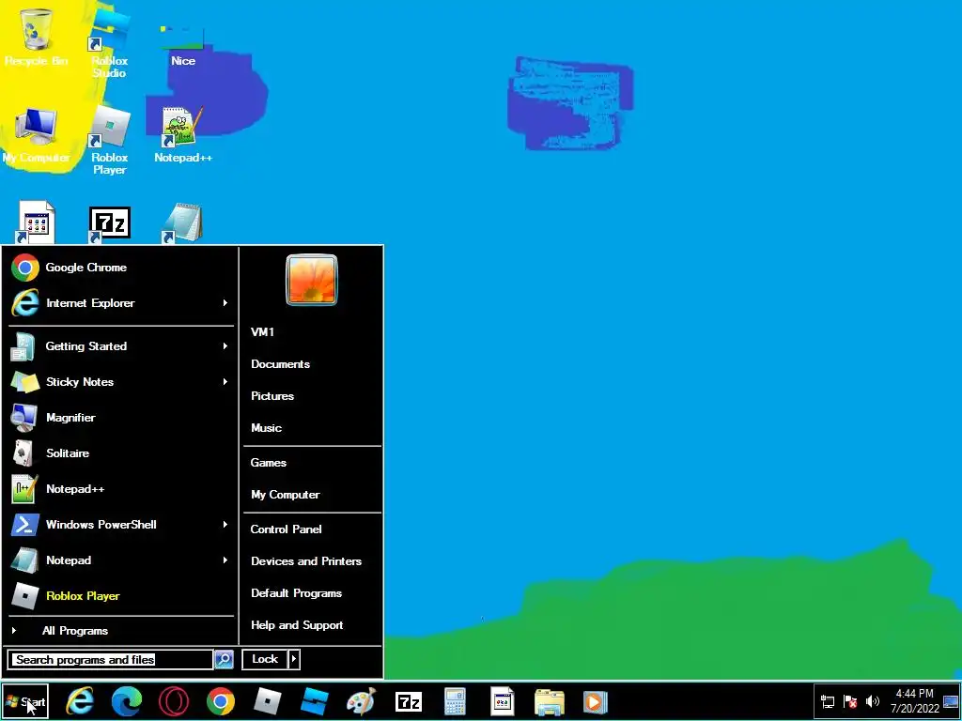The width and height of the screenshot is (962, 721).
Task: Open Roblox Player taskbar icon
Action: pyautogui.click(x=268, y=701)
